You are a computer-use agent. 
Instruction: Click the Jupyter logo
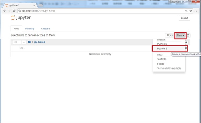click(x=21, y=18)
